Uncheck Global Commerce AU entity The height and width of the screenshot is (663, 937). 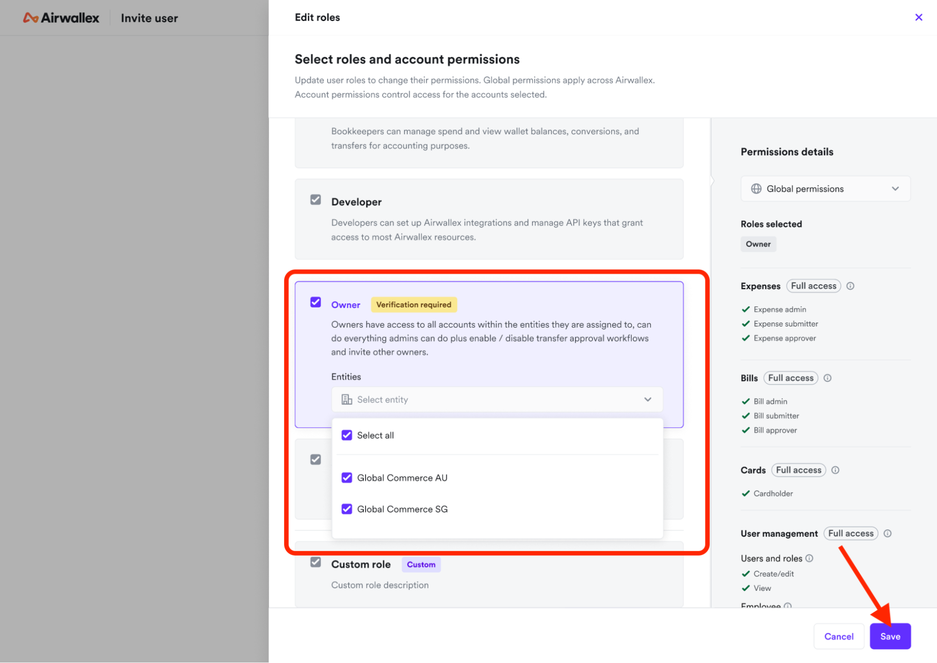click(x=346, y=478)
